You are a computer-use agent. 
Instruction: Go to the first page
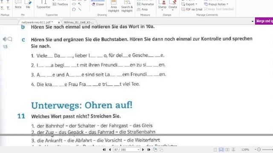click(x=104, y=150)
